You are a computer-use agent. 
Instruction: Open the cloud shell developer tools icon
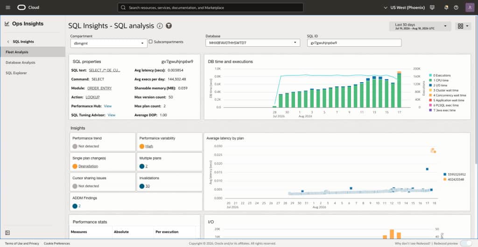point(432,7)
